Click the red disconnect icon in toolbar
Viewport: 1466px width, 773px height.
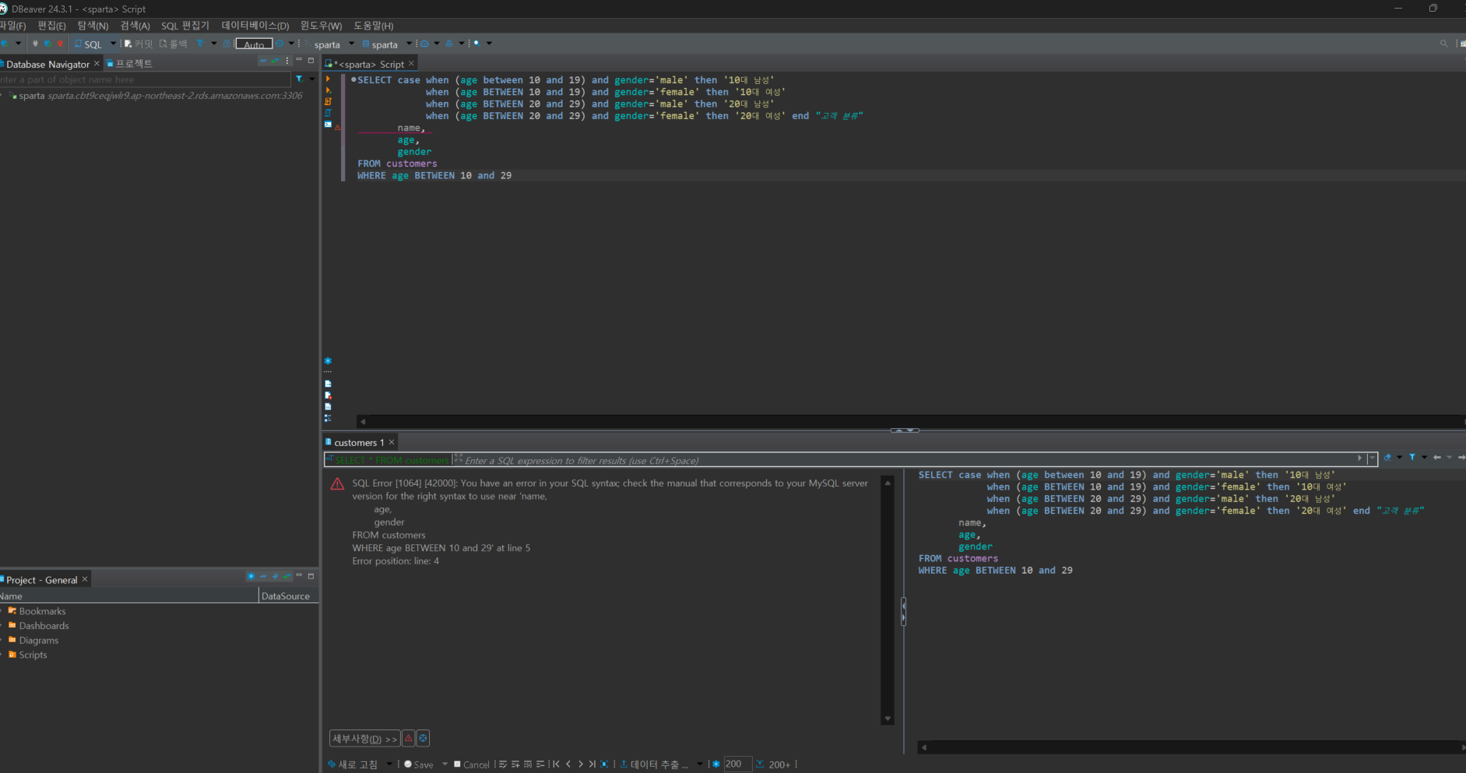[60, 44]
